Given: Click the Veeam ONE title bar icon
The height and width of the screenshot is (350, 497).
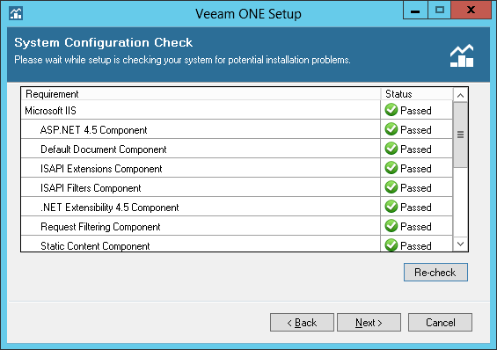Looking at the screenshot, I should 16,13.
